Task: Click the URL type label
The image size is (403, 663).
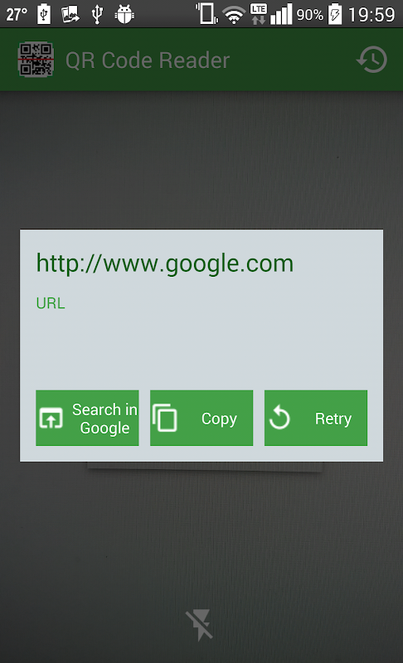Action: [x=51, y=303]
